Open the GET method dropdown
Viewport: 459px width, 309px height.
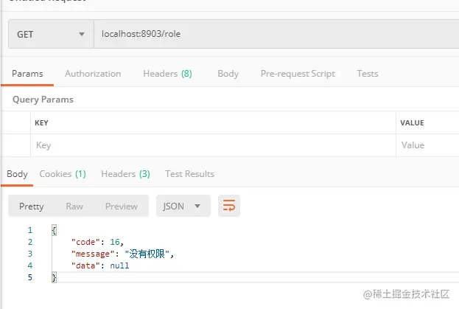(x=51, y=34)
